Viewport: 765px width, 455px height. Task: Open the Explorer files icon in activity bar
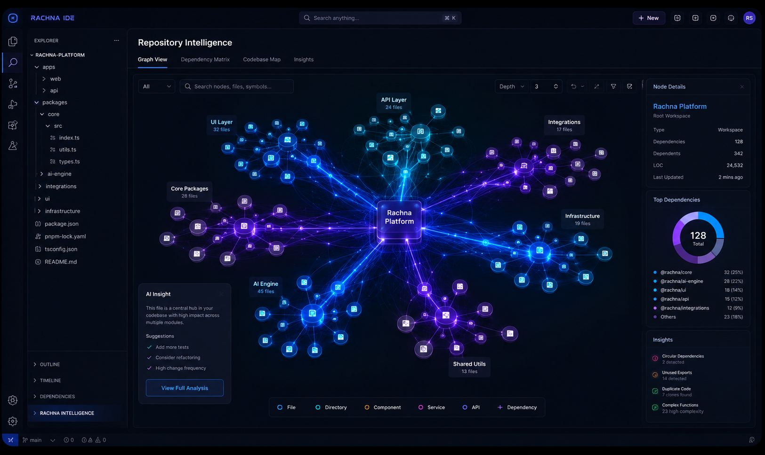[13, 41]
